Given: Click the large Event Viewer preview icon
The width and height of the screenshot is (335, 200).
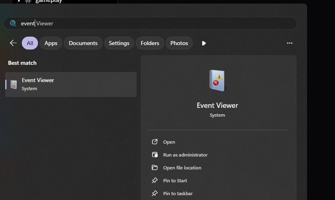Looking at the screenshot, I should (x=217, y=80).
